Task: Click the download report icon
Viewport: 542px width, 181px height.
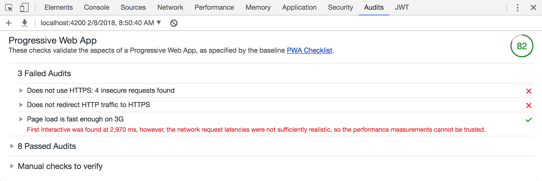Action: coord(24,23)
